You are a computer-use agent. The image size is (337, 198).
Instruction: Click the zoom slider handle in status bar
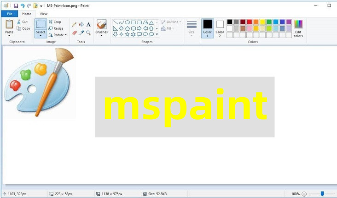[322, 194]
